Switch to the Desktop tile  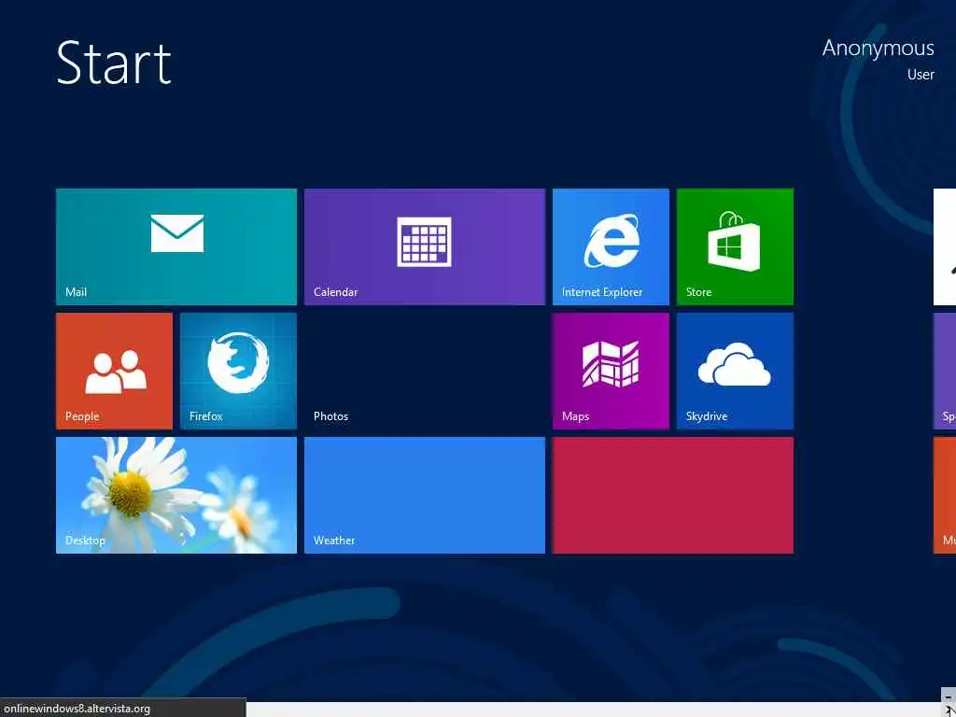(176, 495)
